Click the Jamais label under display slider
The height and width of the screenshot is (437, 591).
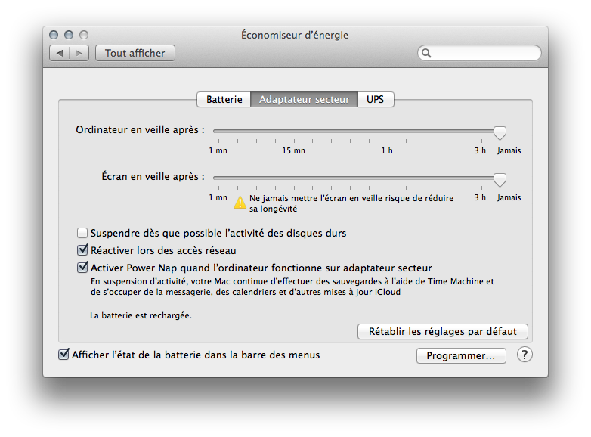[x=509, y=197]
